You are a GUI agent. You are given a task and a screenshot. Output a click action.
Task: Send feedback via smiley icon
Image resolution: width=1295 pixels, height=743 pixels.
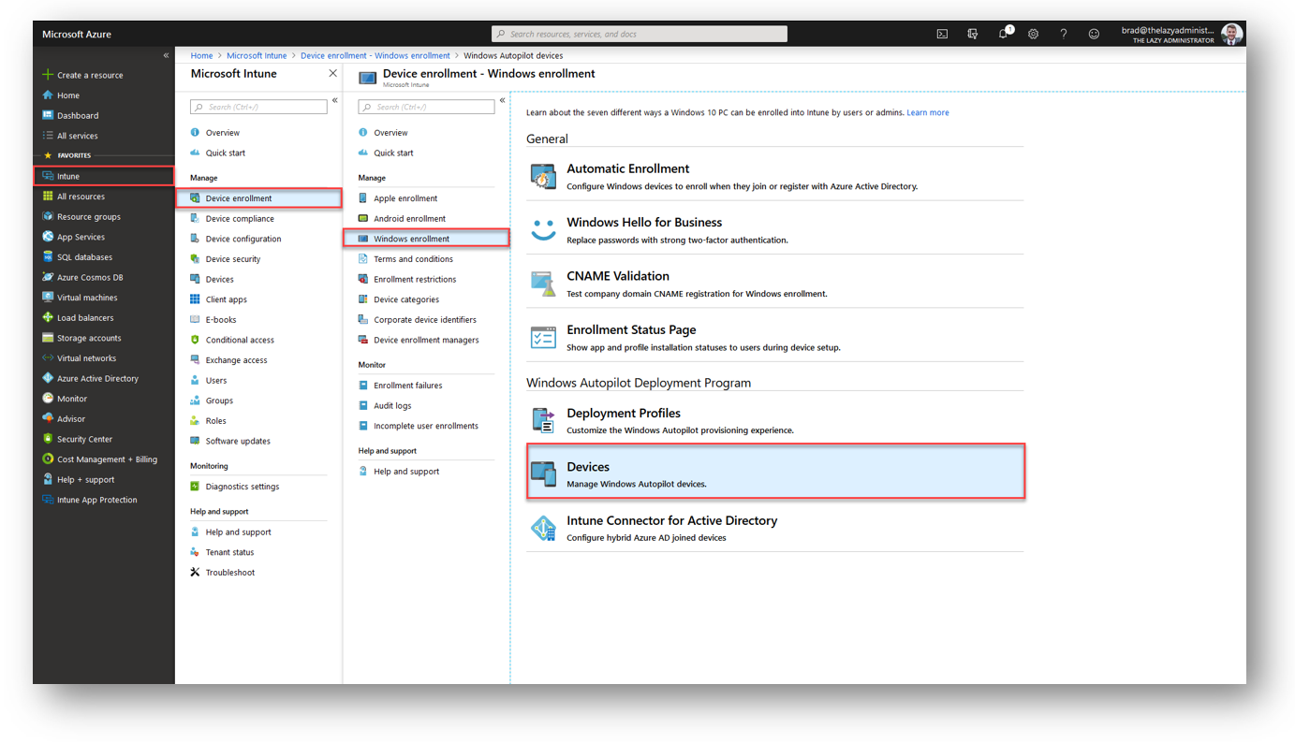click(1094, 34)
